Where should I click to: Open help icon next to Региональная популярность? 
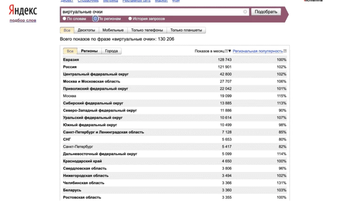(x=285, y=51)
